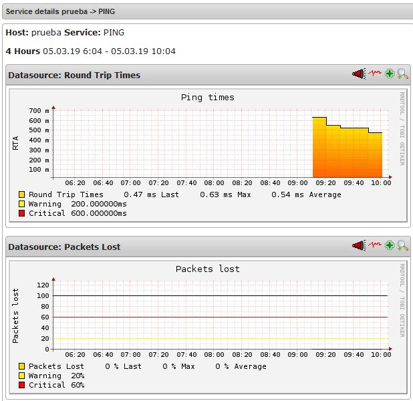
Task: Click the yellow Warning swatch in Packets legend
Action: point(22,376)
